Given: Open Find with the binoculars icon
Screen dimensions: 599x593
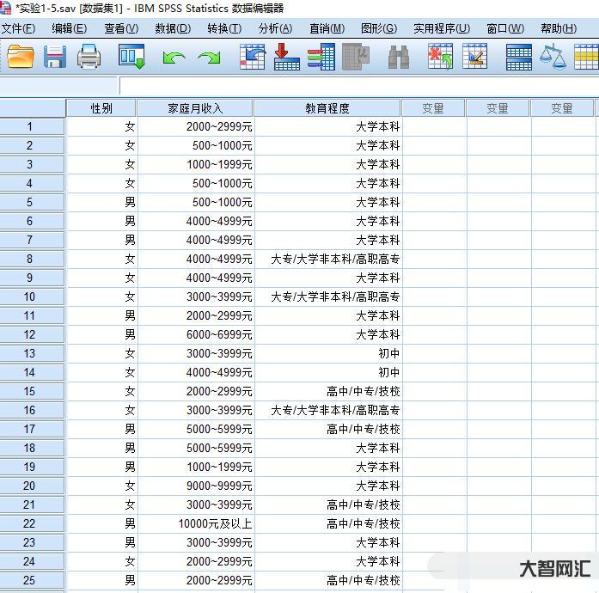Looking at the screenshot, I should (x=398, y=58).
